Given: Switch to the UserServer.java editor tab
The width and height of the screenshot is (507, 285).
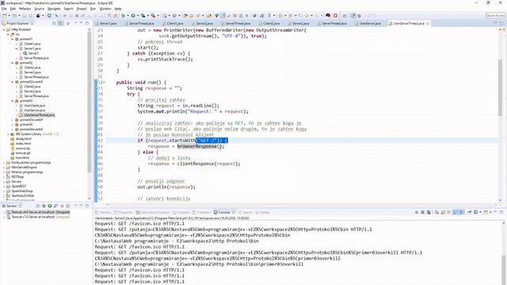Looking at the screenshot, I should [370, 23].
